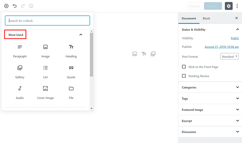This screenshot has width=242, height=143.
Task: Add a Cover Image block
Action: [x=45, y=93]
